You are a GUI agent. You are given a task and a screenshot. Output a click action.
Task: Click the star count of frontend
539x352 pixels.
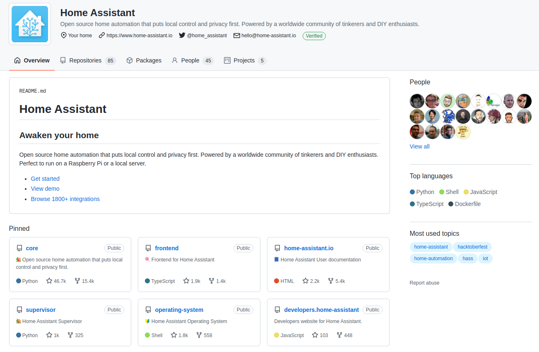[192, 281]
